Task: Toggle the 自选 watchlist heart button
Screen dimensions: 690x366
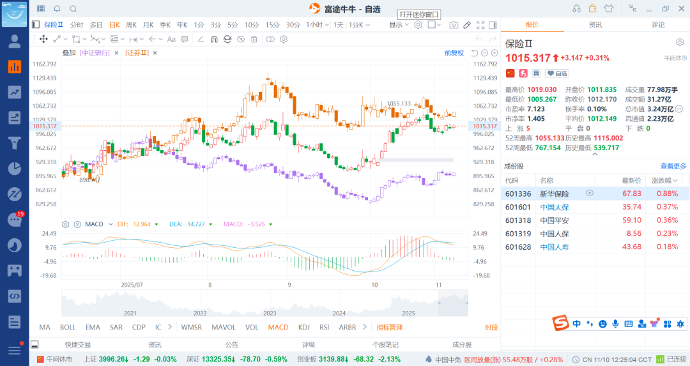Action: tap(558, 73)
